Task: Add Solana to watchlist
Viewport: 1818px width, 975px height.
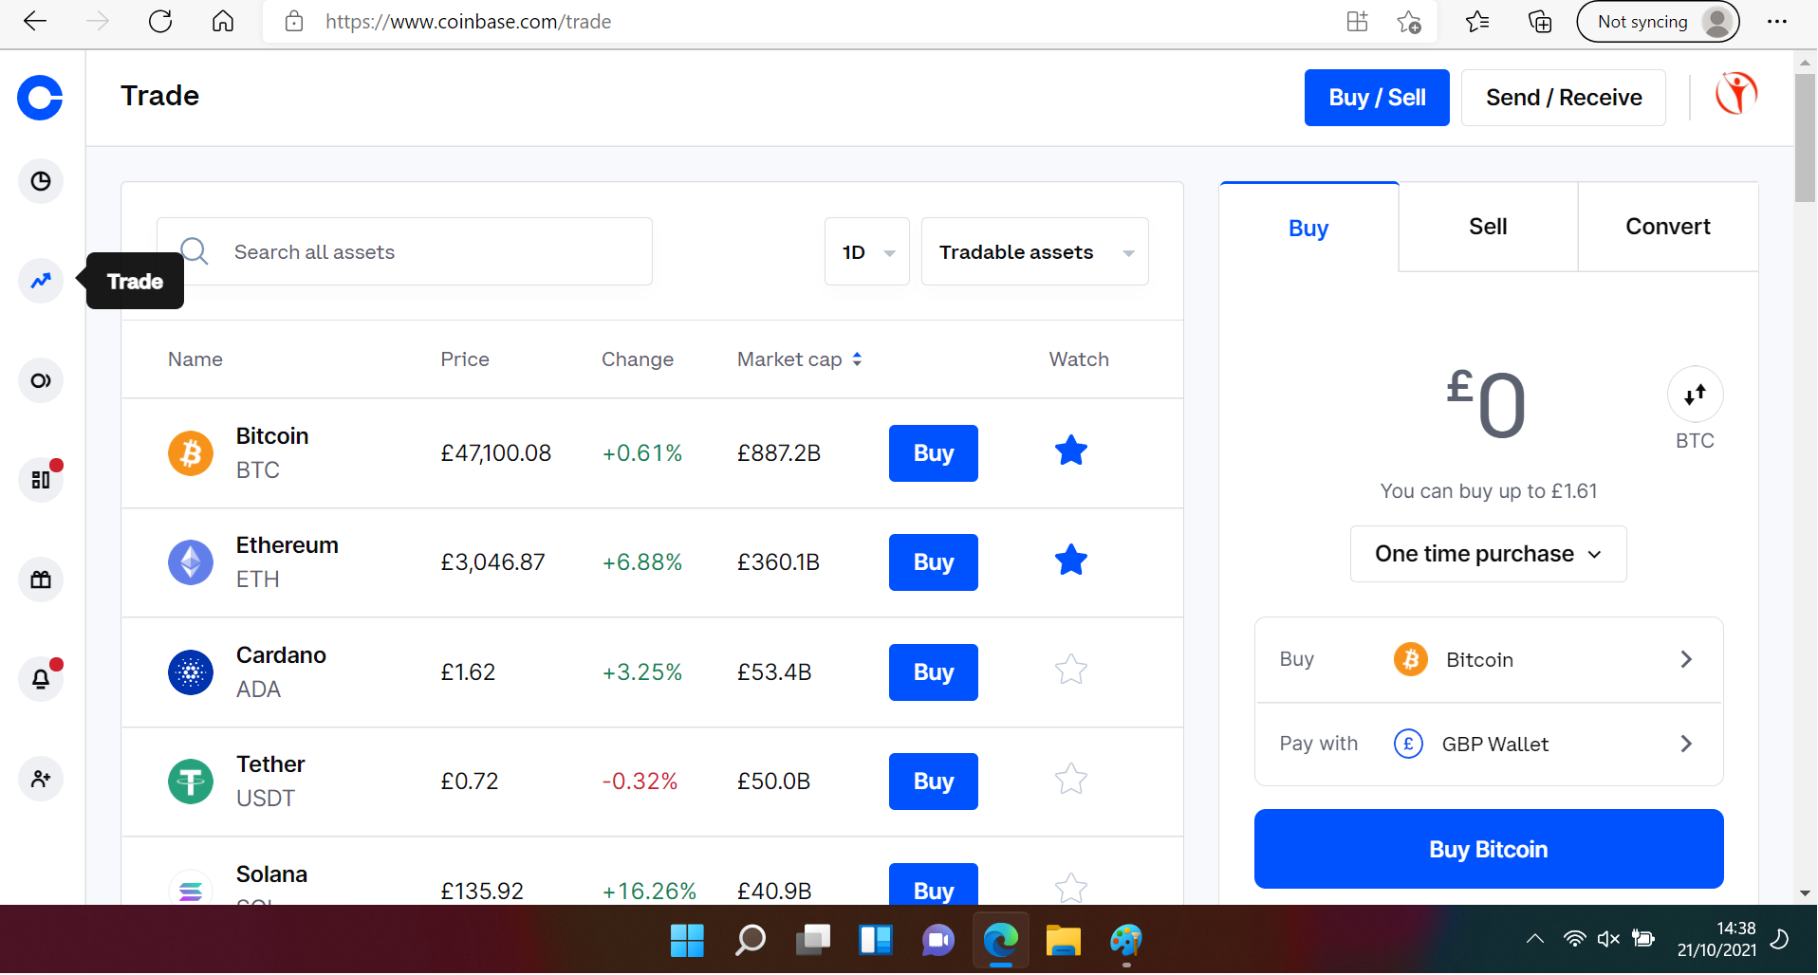Action: click(x=1071, y=888)
